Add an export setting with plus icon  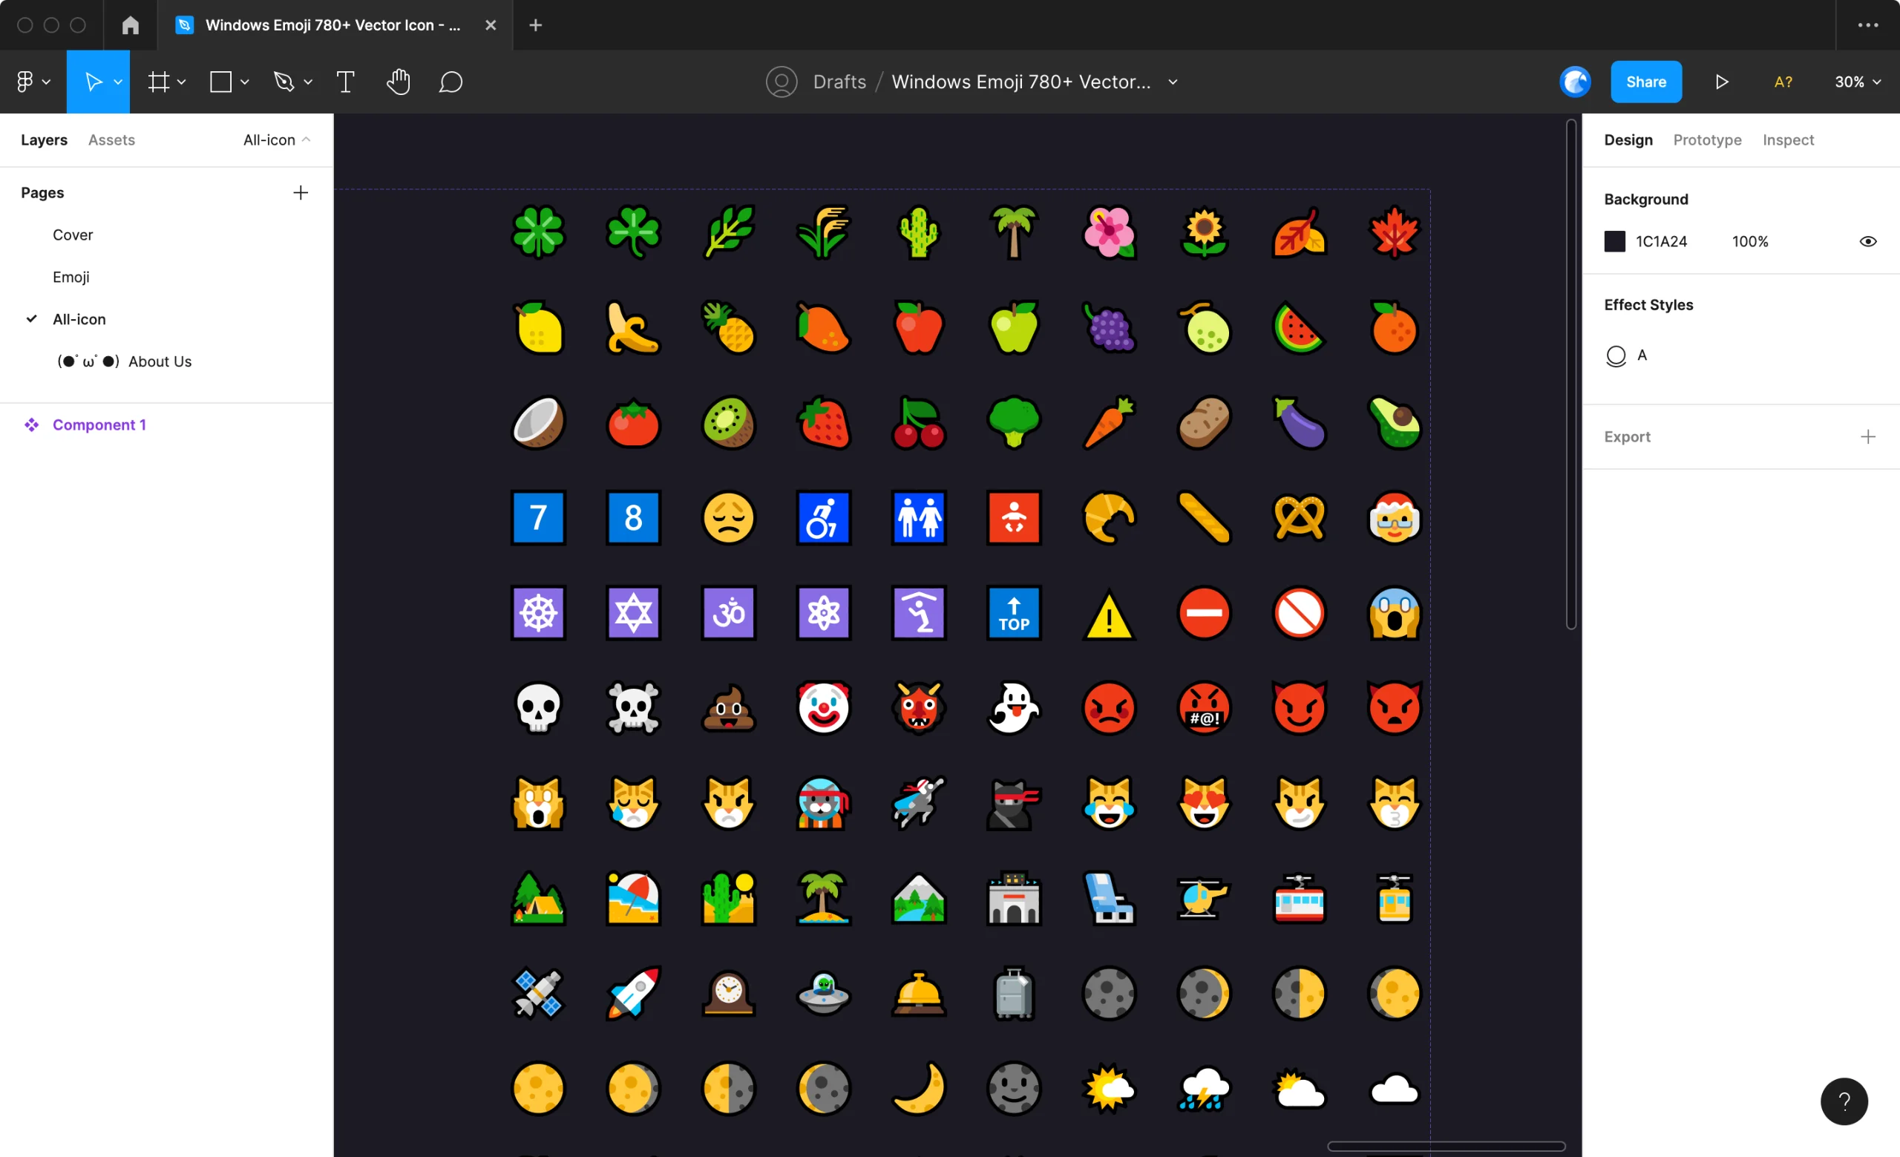pos(1867,437)
